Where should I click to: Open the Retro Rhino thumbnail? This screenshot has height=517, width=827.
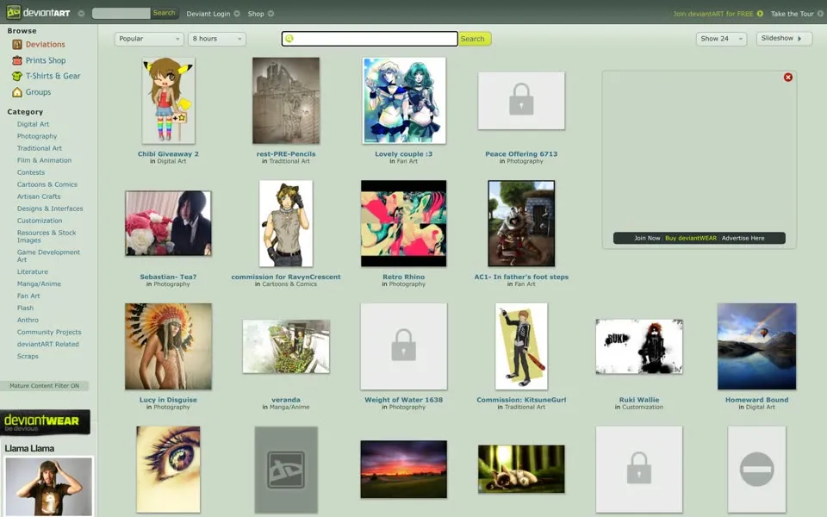pyautogui.click(x=403, y=224)
